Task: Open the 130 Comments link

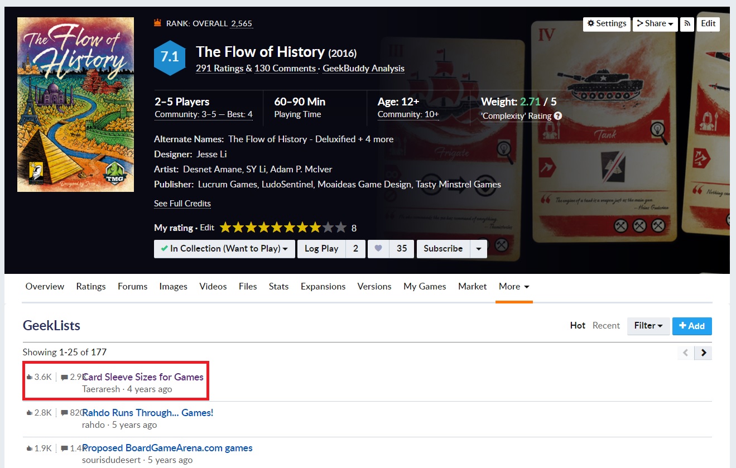Action: tap(285, 69)
